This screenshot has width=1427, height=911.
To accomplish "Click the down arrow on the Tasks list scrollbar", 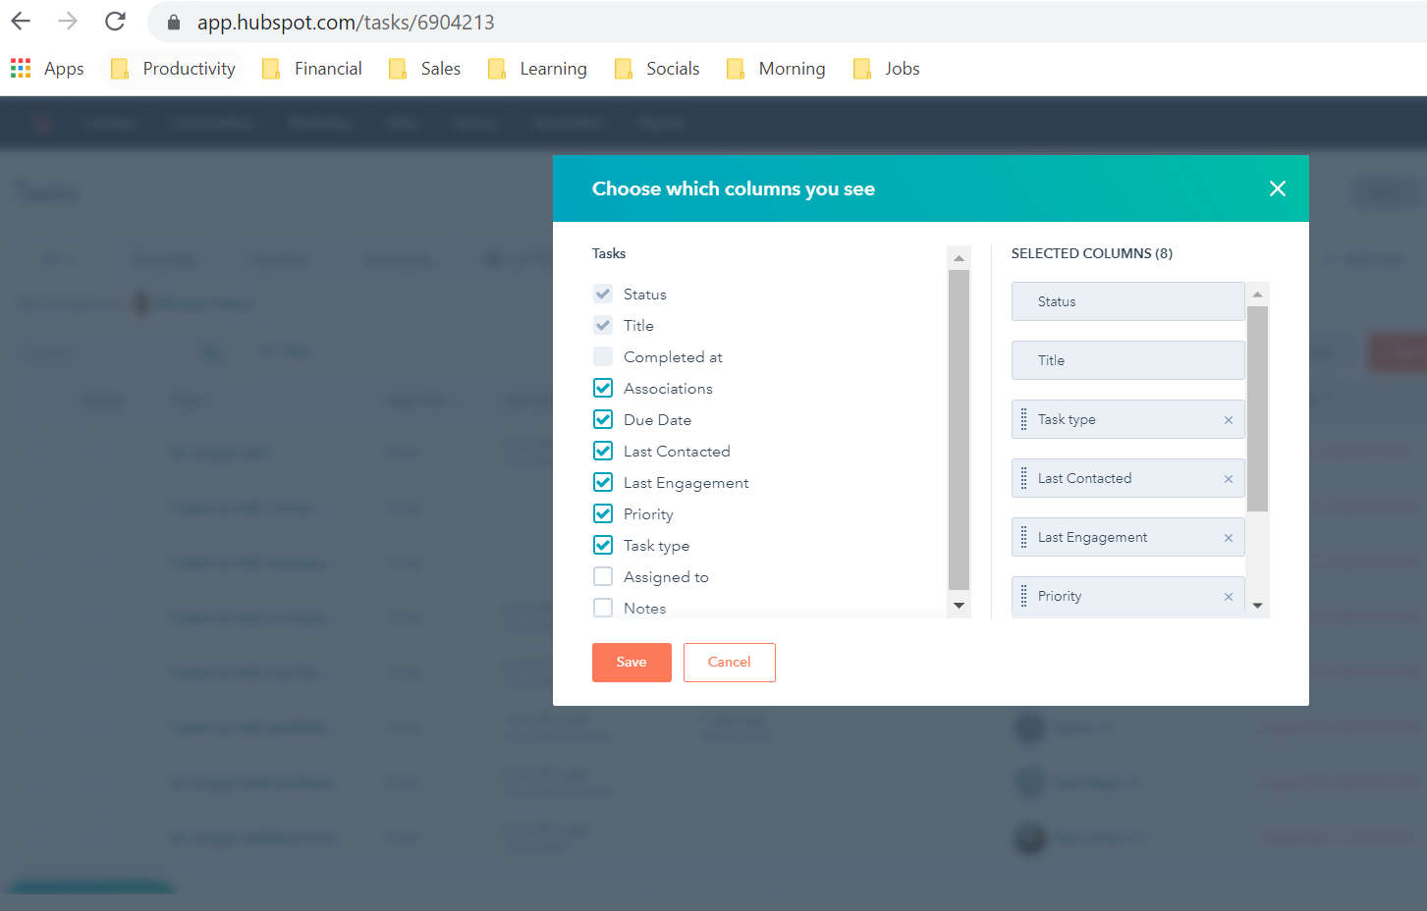I will 959,606.
